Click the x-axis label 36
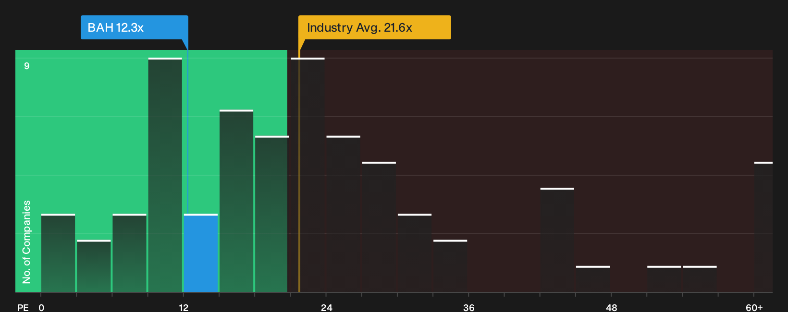Image resolution: width=788 pixels, height=312 pixels. pyautogui.click(x=468, y=307)
